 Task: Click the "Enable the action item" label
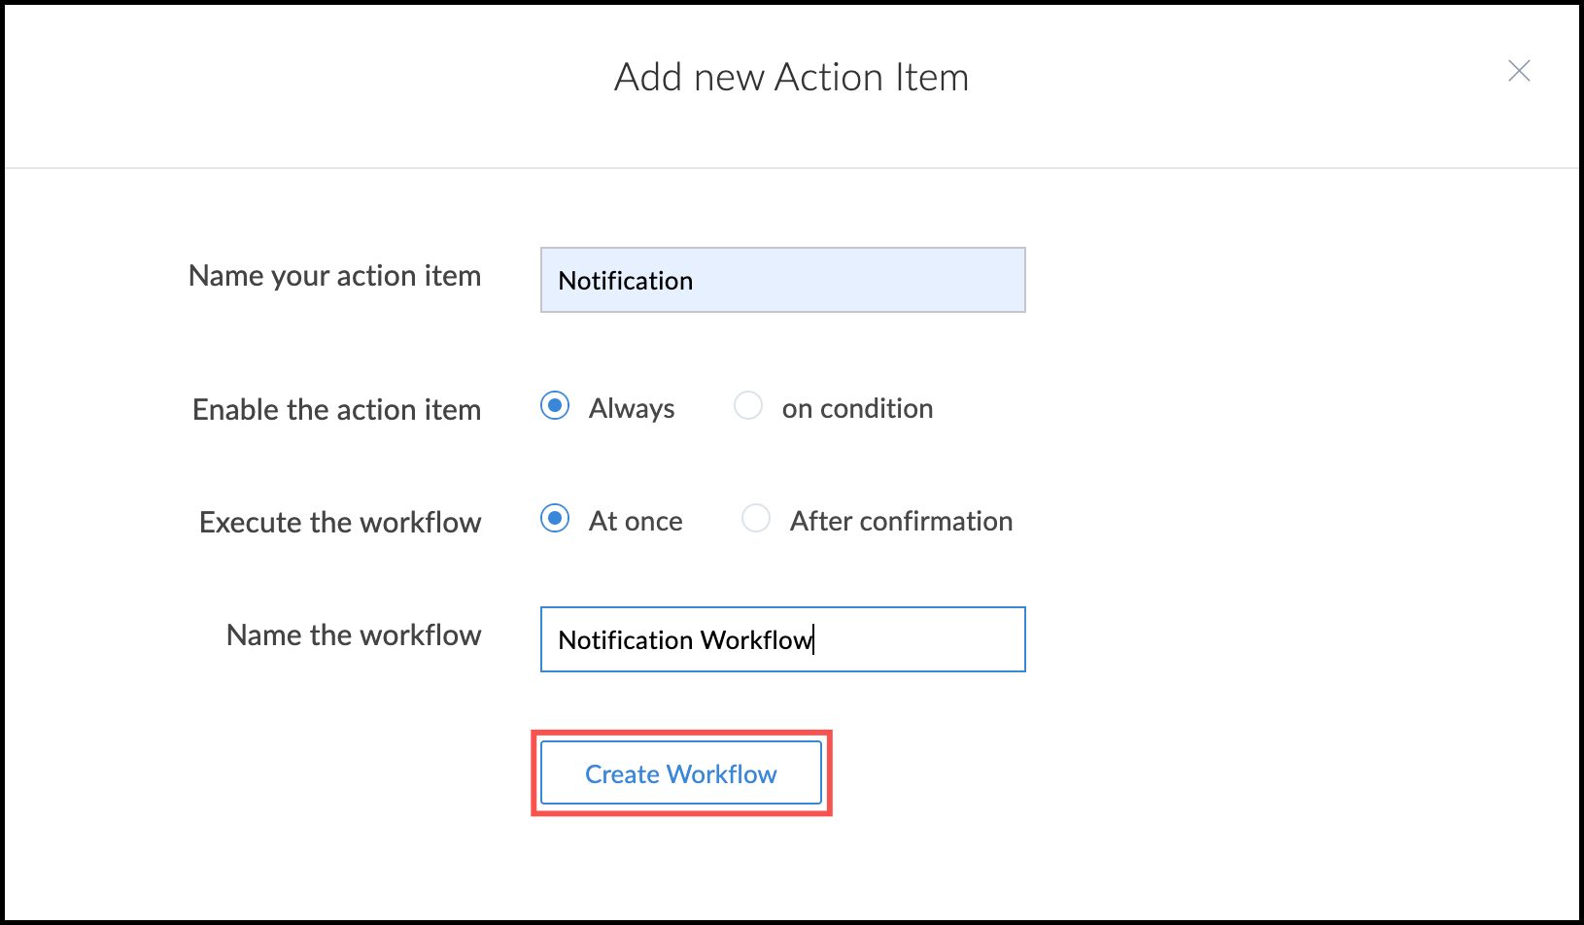tap(336, 410)
